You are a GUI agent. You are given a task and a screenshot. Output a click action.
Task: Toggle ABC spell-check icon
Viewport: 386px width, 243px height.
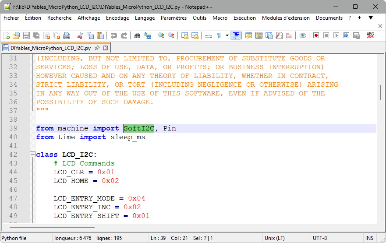pos(370,35)
